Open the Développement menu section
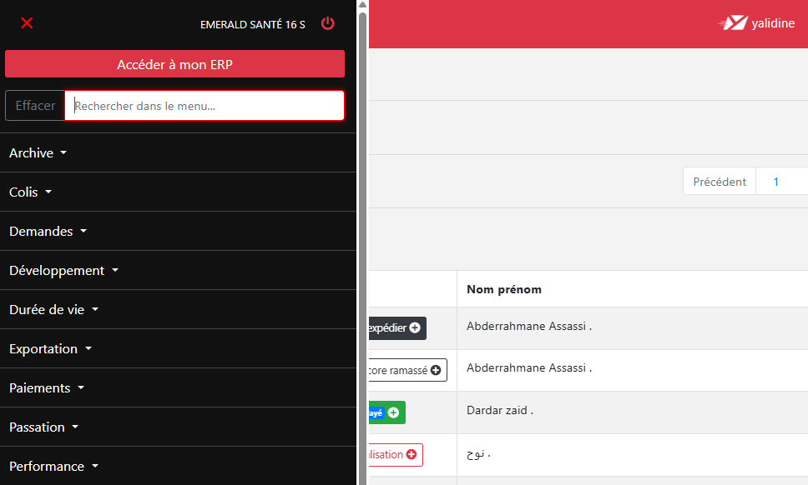 click(x=178, y=270)
